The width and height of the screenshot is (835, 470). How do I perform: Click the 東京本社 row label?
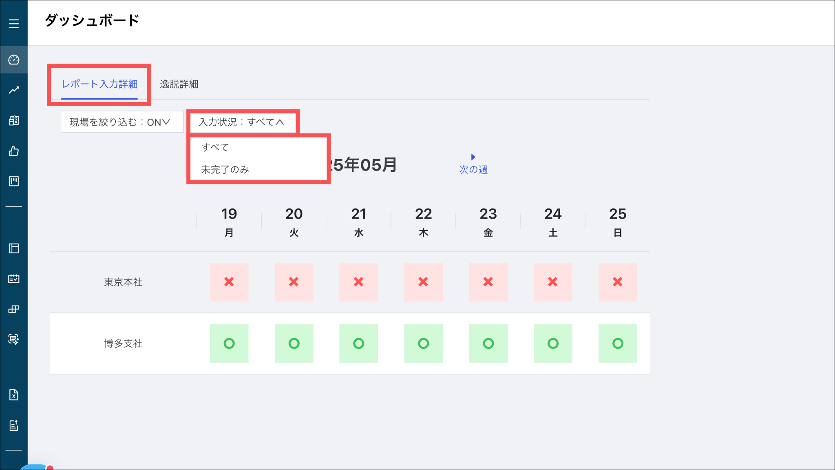point(123,282)
